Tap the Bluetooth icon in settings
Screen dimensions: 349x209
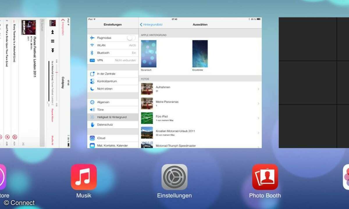tap(92, 53)
